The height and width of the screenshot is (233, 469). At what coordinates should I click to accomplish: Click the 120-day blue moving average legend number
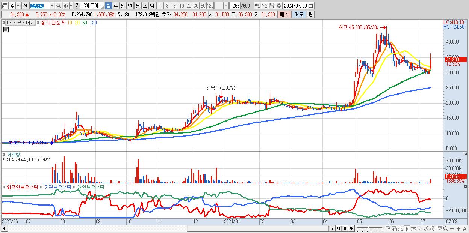coord(94,23)
